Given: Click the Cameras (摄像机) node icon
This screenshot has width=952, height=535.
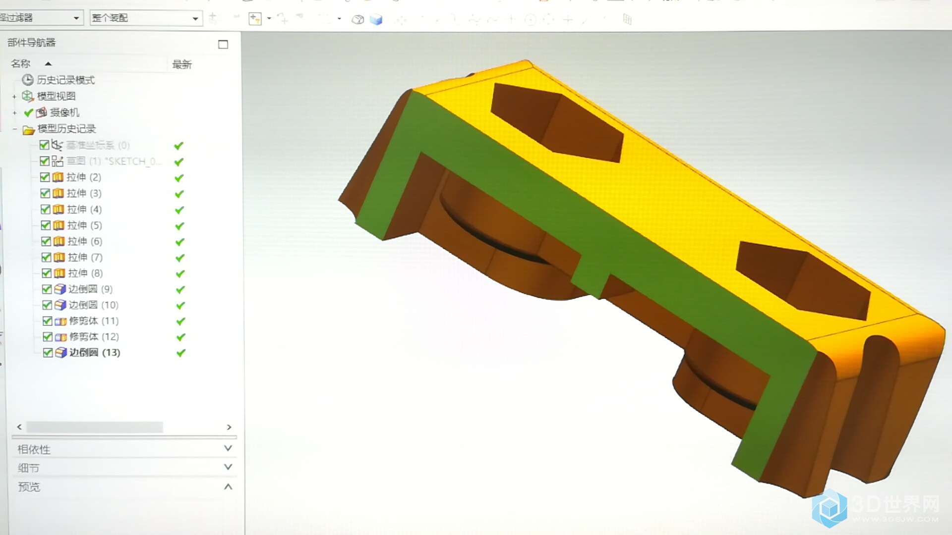Looking at the screenshot, I should (42, 112).
